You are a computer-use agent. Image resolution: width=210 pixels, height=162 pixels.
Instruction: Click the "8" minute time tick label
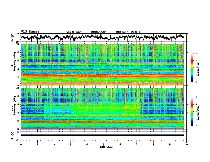153,145
